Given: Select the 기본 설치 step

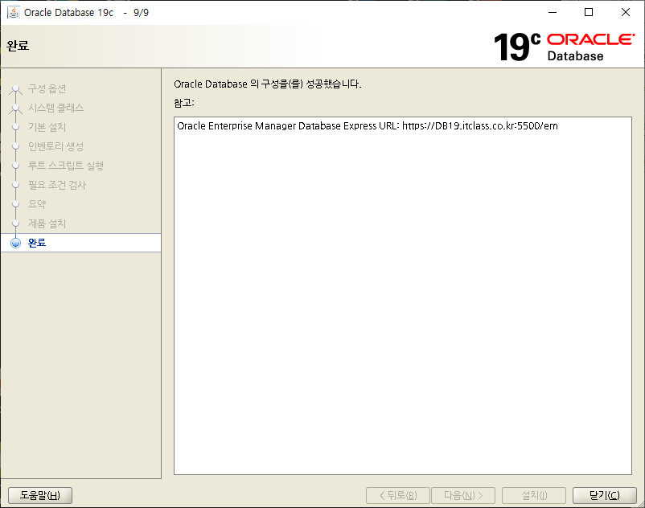Looking at the screenshot, I should [x=47, y=128].
